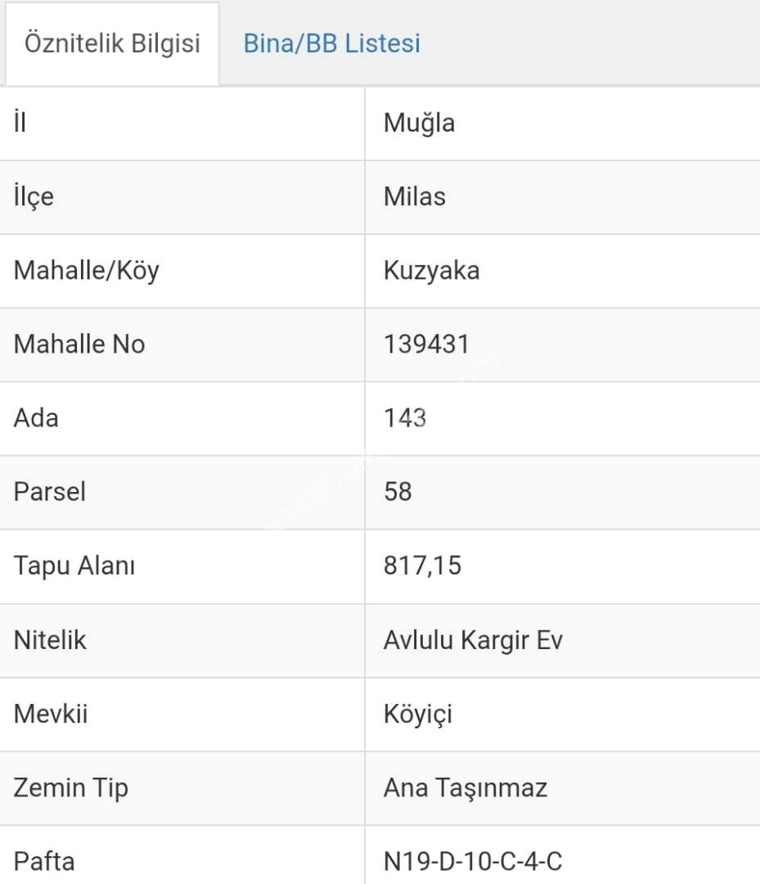This screenshot has width=760, height=884.
Task: Select the Zemin Tip row label
Action: [70, 787]
